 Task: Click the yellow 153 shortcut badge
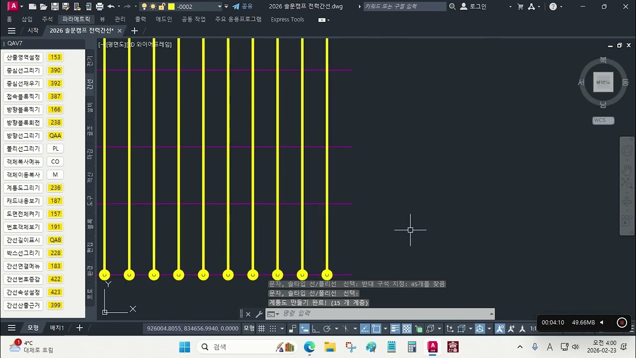[x=56, y=57]
